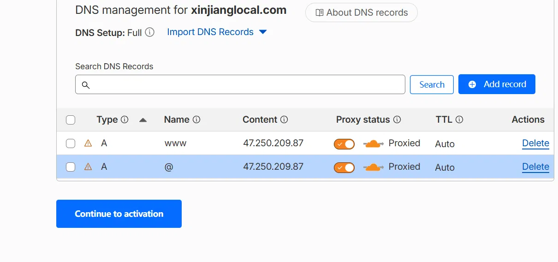This screenshot has width=558, height=262.
Task: Click the info icon next to TTL header
Action: [459, 119]
